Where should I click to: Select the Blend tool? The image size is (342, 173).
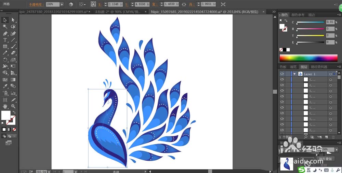13,86
